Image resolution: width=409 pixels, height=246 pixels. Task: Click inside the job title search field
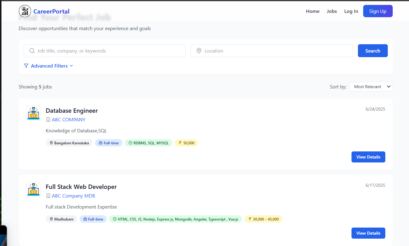coord(105,51)
